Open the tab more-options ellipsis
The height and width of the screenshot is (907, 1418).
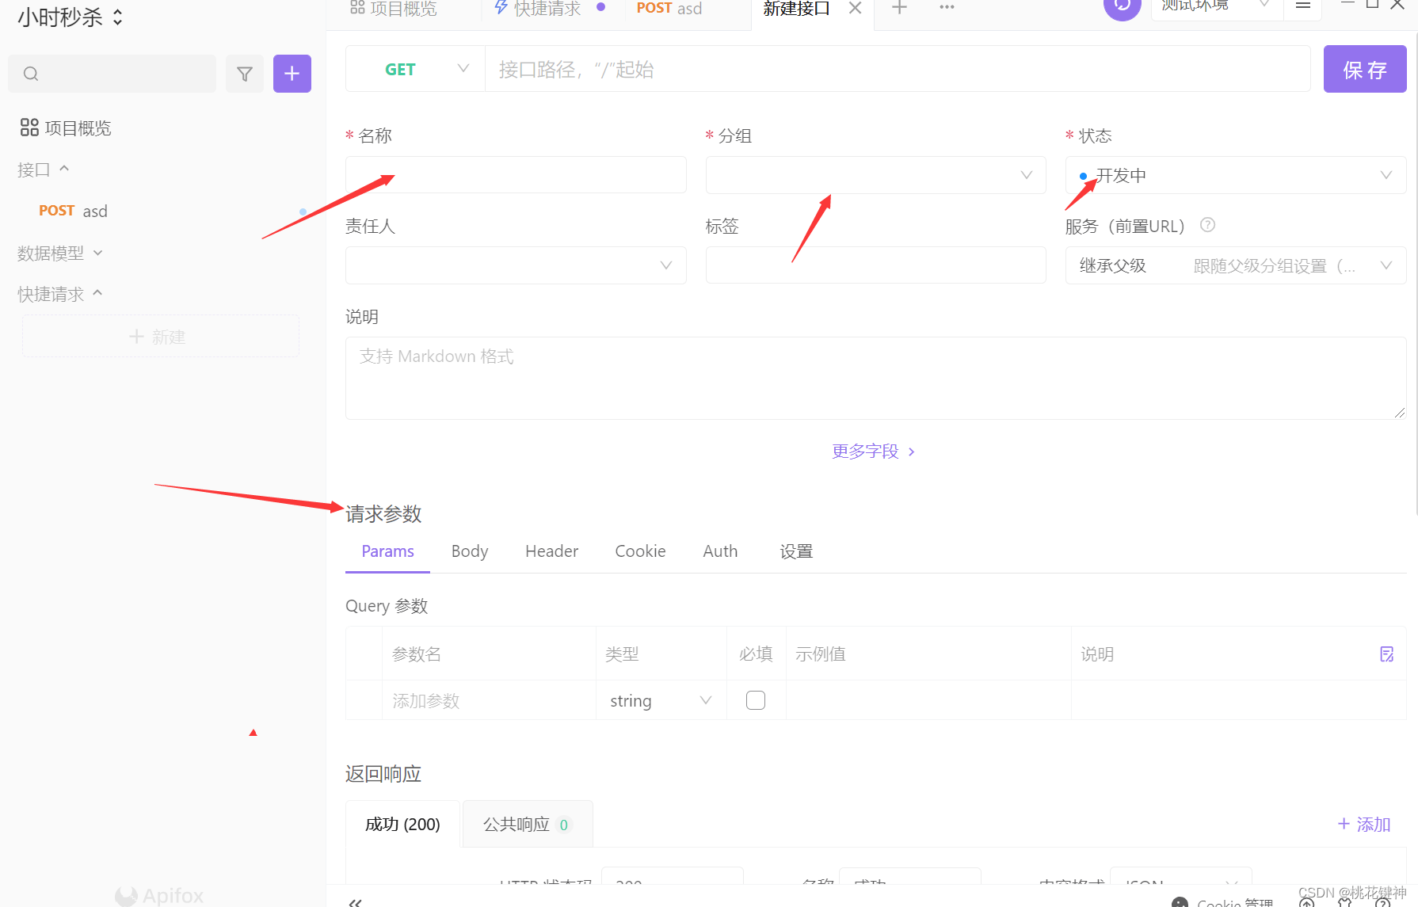pos(947,7)
